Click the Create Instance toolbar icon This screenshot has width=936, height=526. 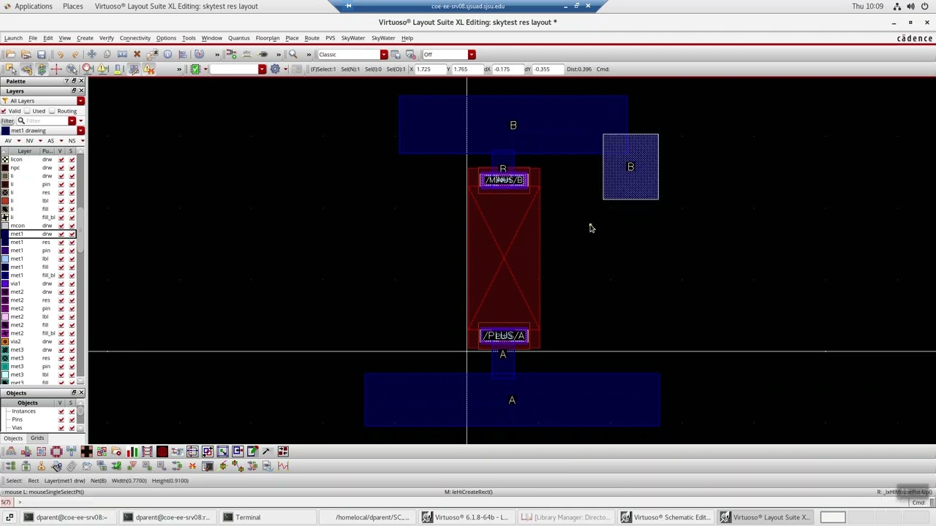coord(231,55)
